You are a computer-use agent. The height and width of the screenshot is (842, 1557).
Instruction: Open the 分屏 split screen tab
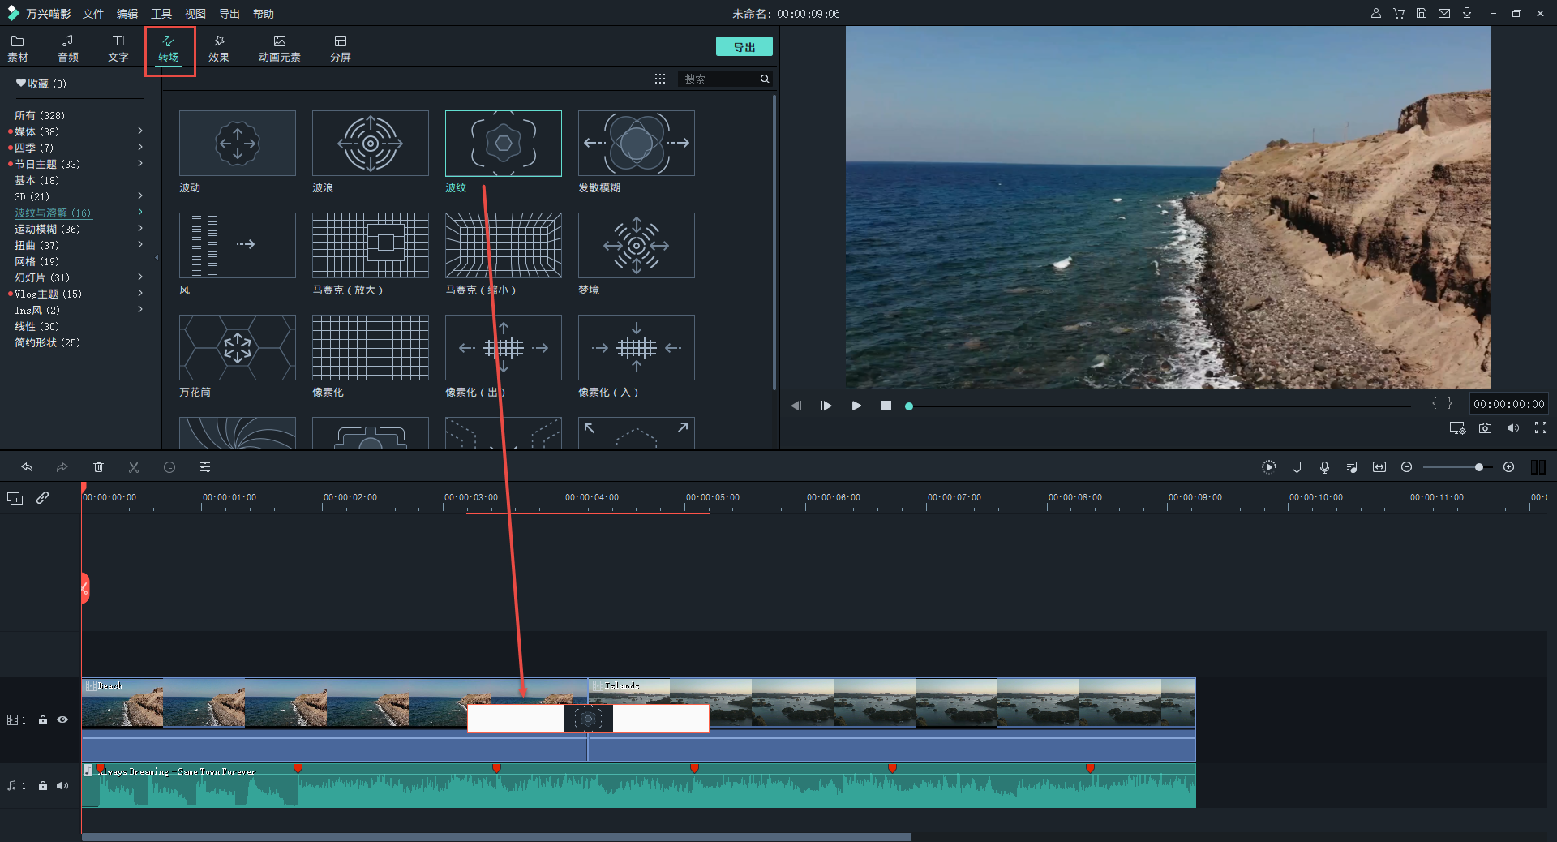click(x=341, y=49)
